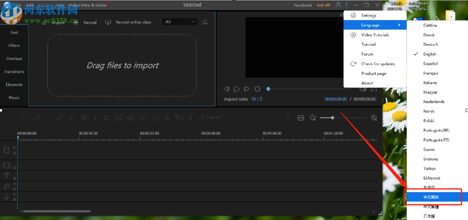Mute the music track
The width and height of the screenshot is (468, 220).
[14, 184]
